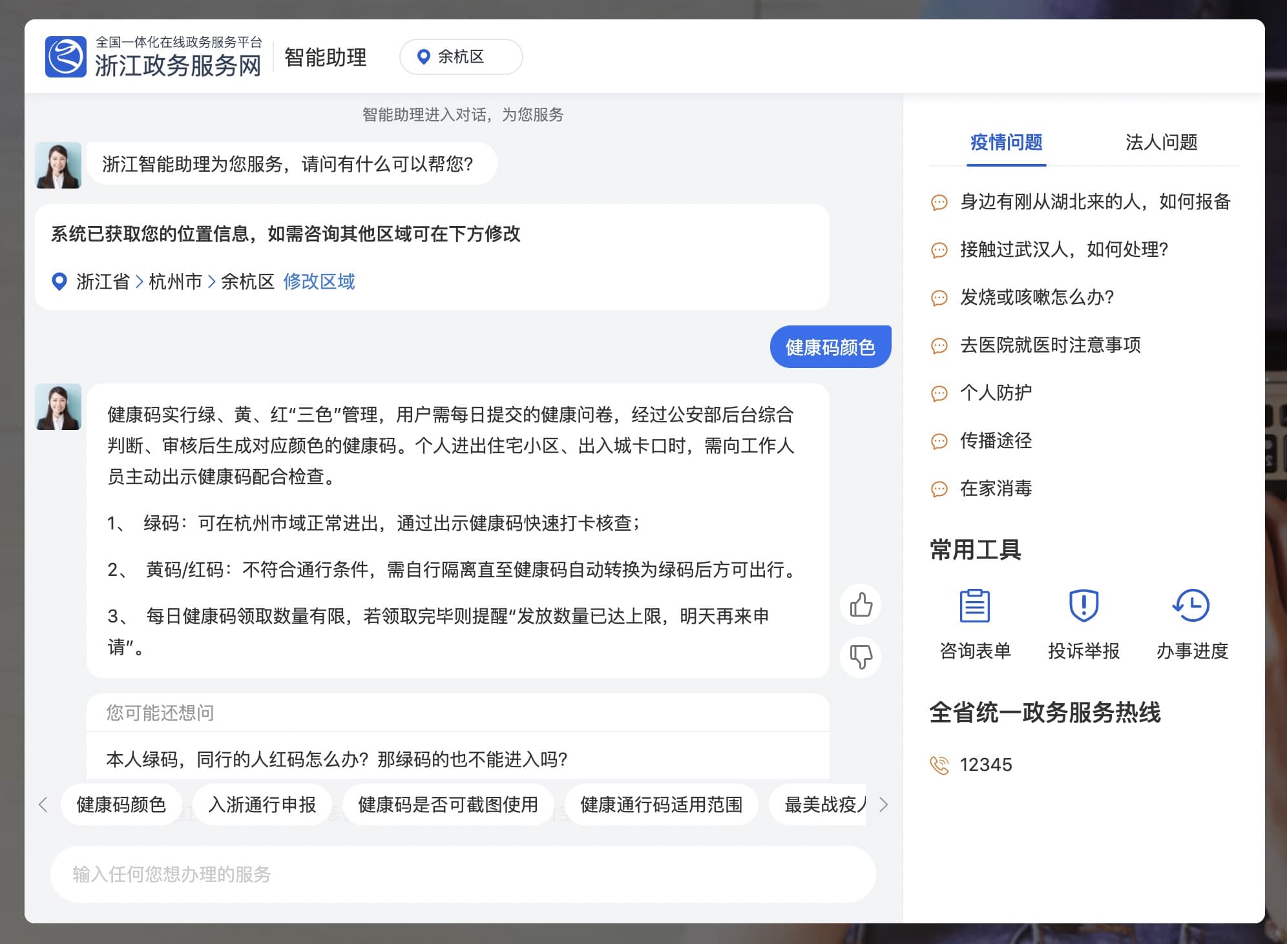The image size is (1287, 944).
Task: Click the 健康码是否可截图使用 chip
Action: pyautogui.click(x=448, y=805)
